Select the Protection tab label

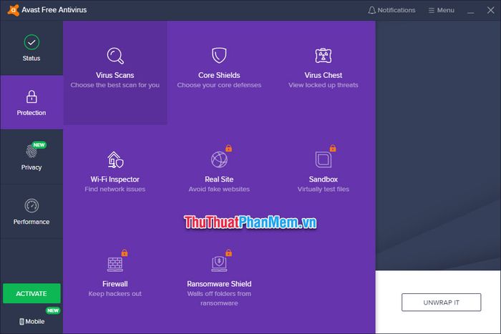coord(31,113)
